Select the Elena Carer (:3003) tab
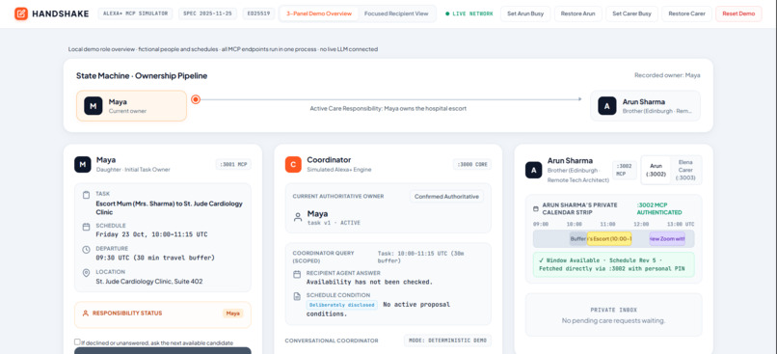The width and height of the screenshot is (777, 354). point(685,170)
